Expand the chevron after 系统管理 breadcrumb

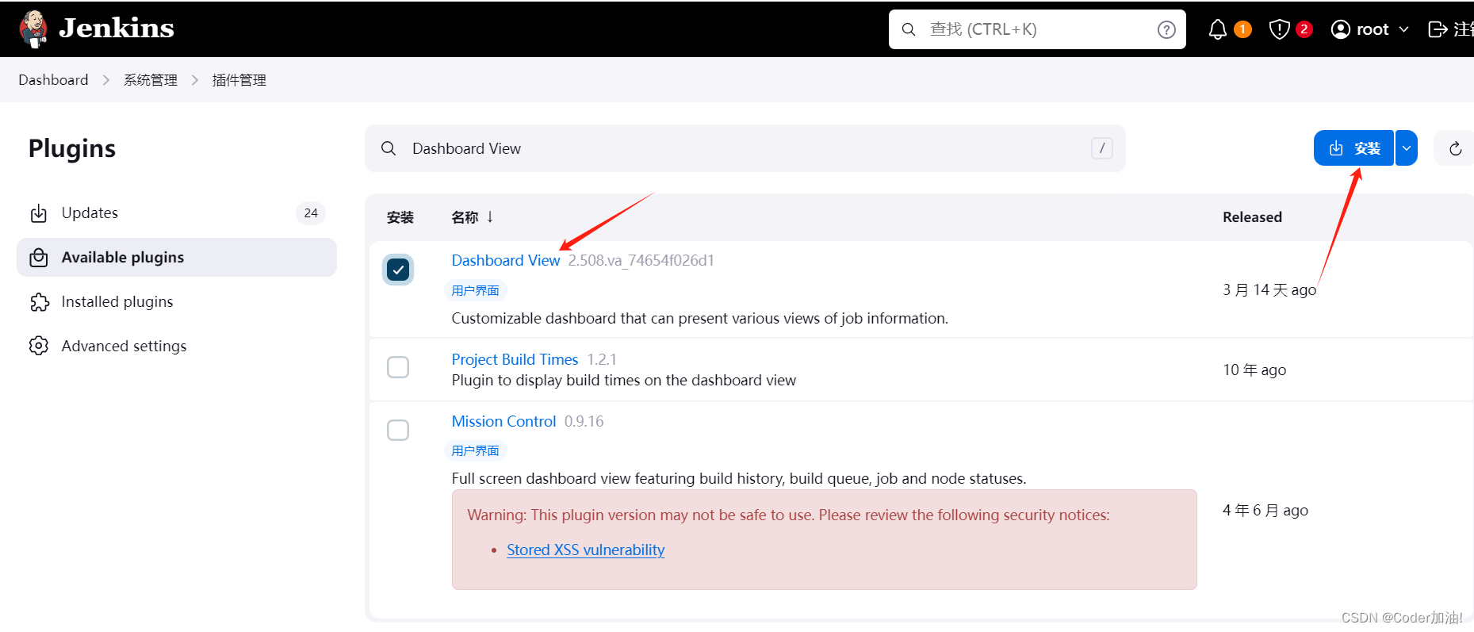195,80
